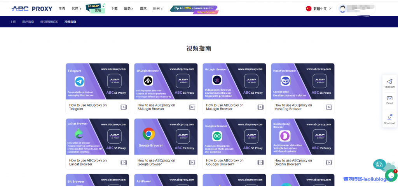Image resolution: width=398 pixels, height=187 pixels.
Task: Expand the 用例 dropdown menu
Action: [x=158, y=9]
